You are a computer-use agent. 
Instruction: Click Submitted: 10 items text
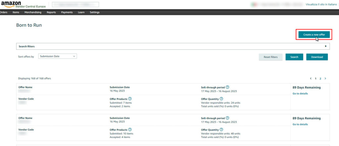121,134
